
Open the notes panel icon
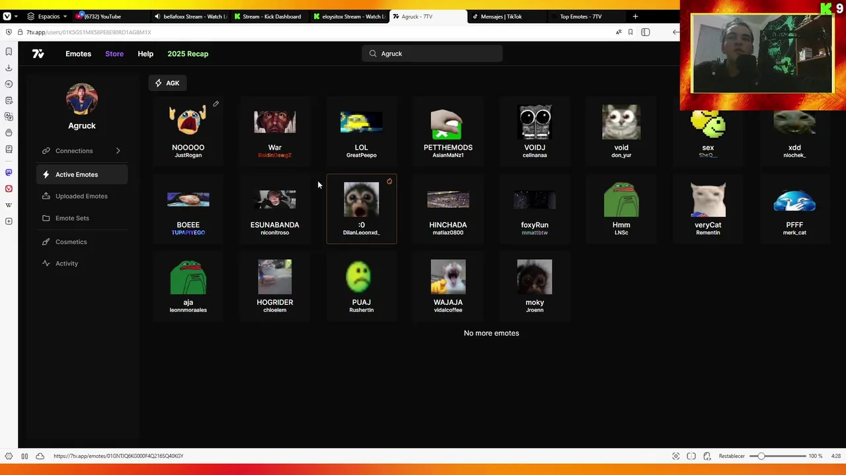[x=9, y=100]
